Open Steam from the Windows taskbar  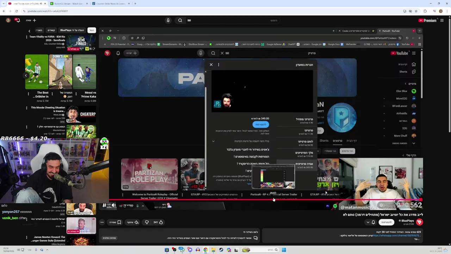[221, 250]
